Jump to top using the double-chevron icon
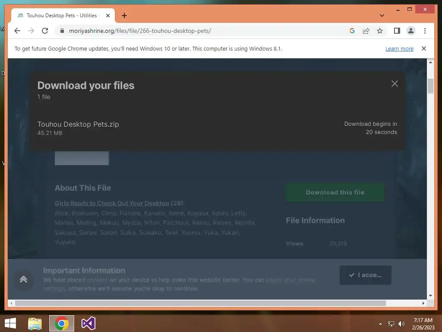This screenshot has width=442, height=332. (x=23, y=280)
